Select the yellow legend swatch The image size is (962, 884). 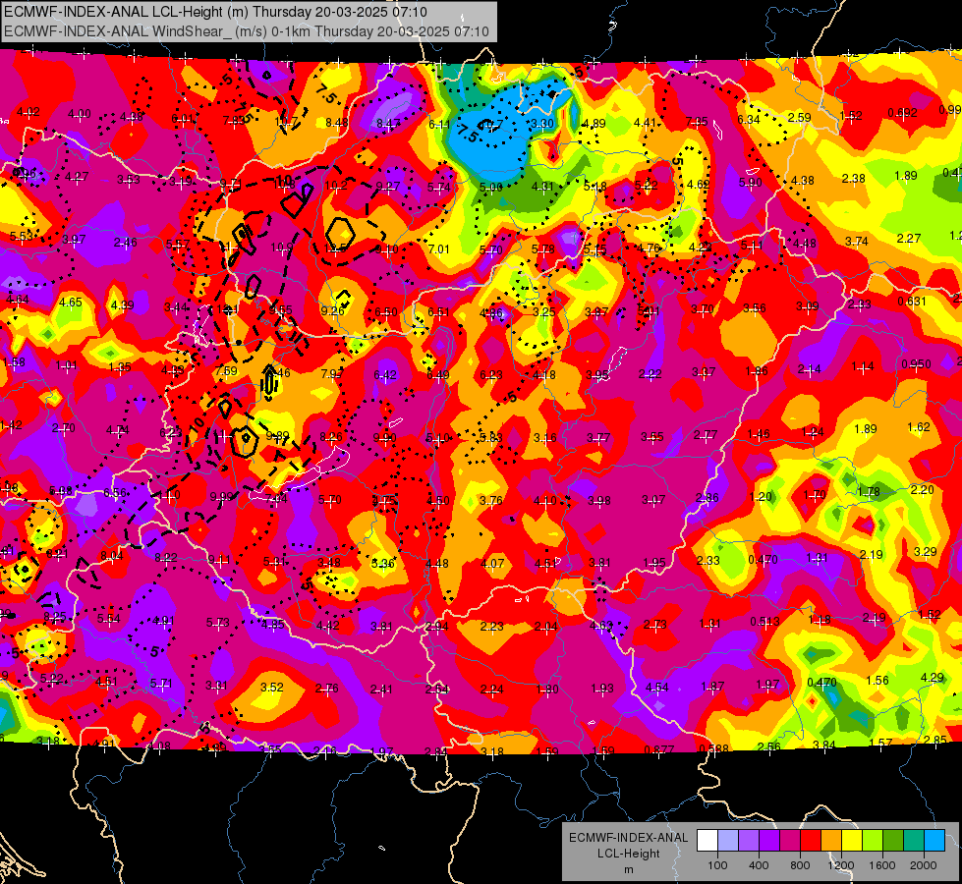coord(852,841)
